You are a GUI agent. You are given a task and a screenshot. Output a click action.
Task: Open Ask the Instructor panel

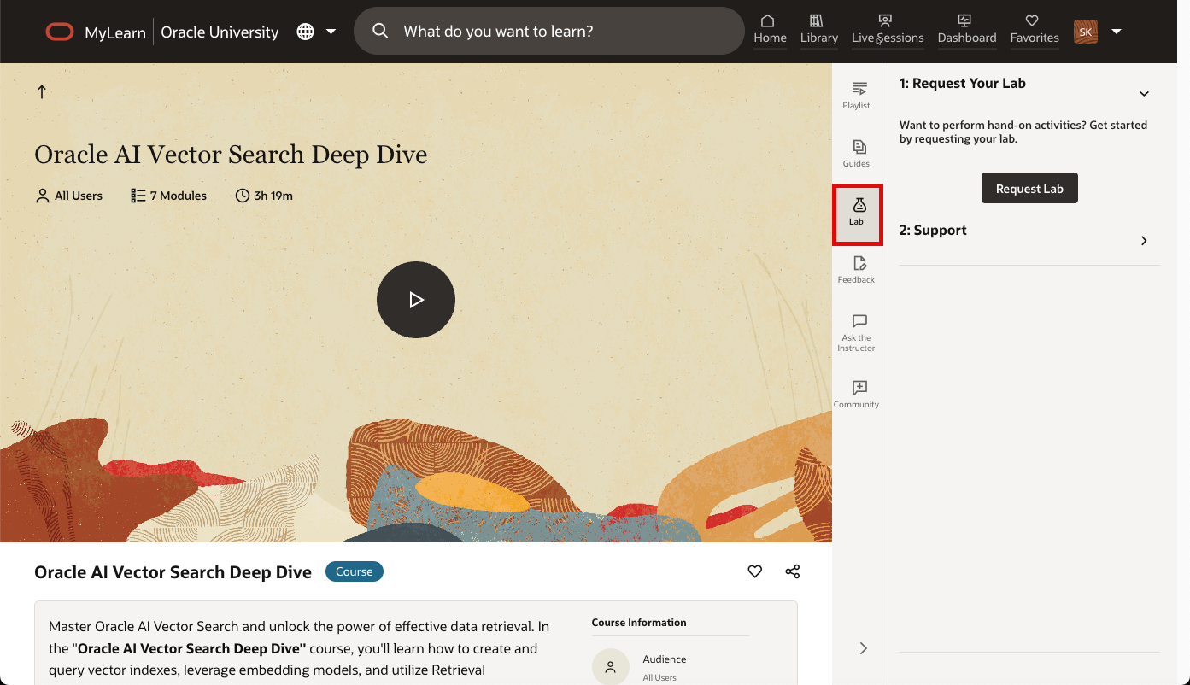[x=856, y=332]
